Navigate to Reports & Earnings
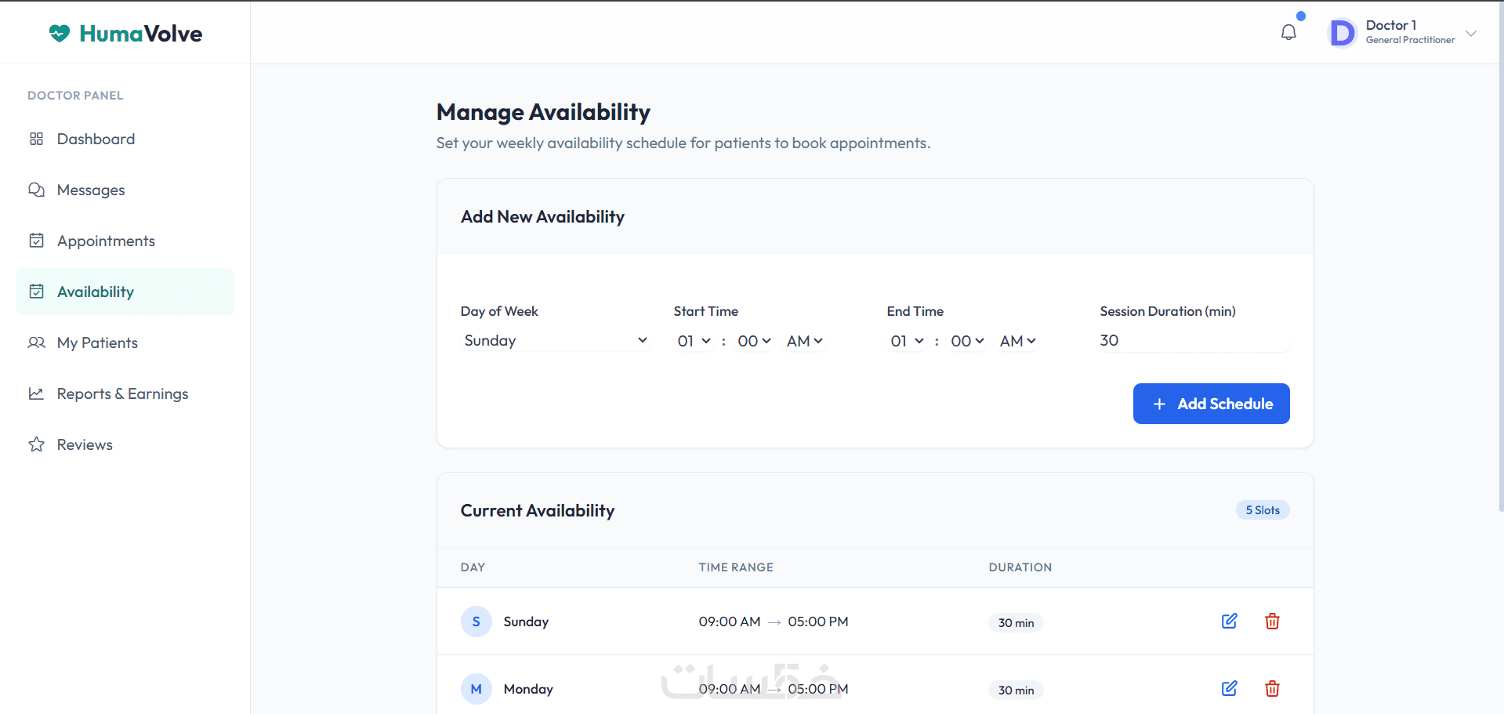 122,393
